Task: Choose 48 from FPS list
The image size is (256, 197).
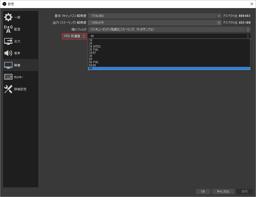Action: [169, 59]
